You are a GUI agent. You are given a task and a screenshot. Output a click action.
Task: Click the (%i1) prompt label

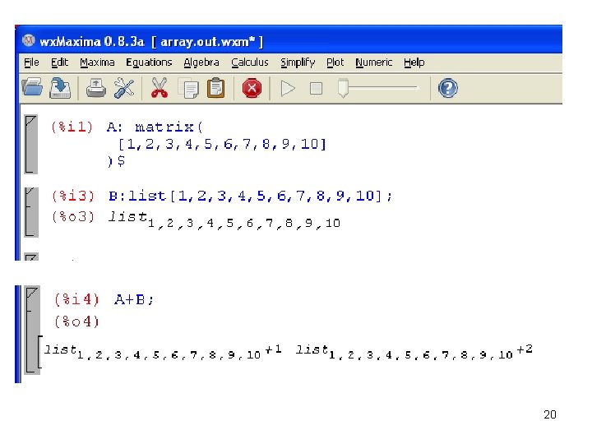[x=72, y=127]
